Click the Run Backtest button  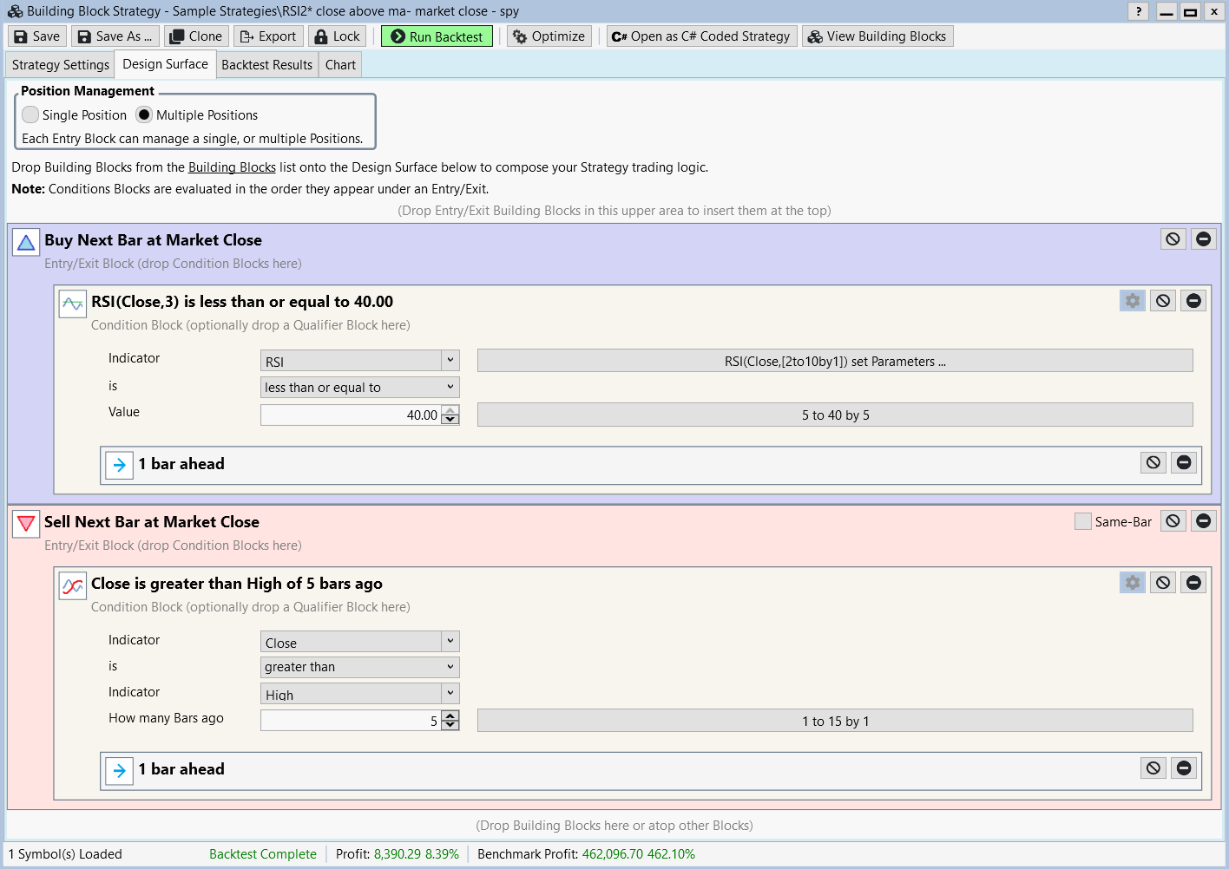(x=437, y=36)
